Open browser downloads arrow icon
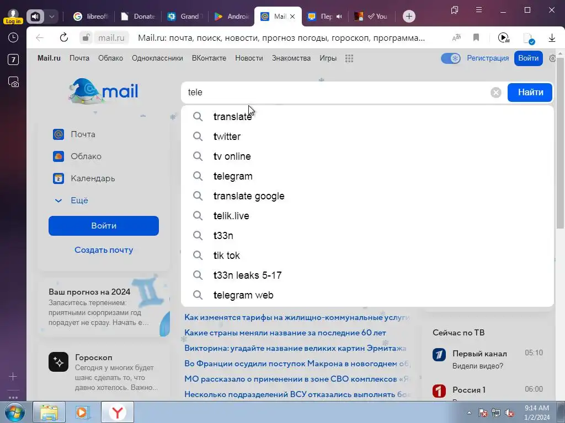 coord(552,37)
